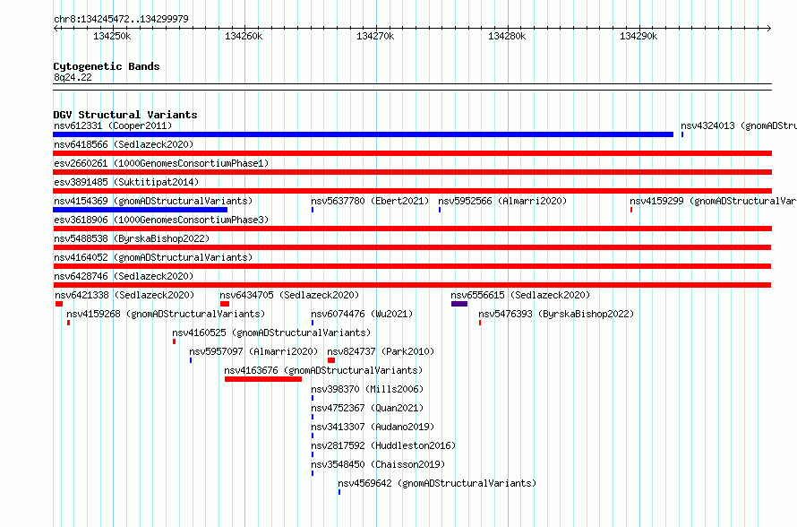Click the esv3891485 (Suktitipat2014) label
Screen dimensions: 797x527
point(126,182)
